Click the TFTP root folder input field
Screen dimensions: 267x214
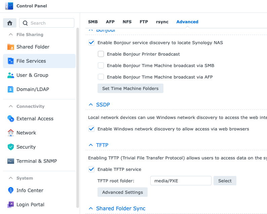(x=181, y=181)
